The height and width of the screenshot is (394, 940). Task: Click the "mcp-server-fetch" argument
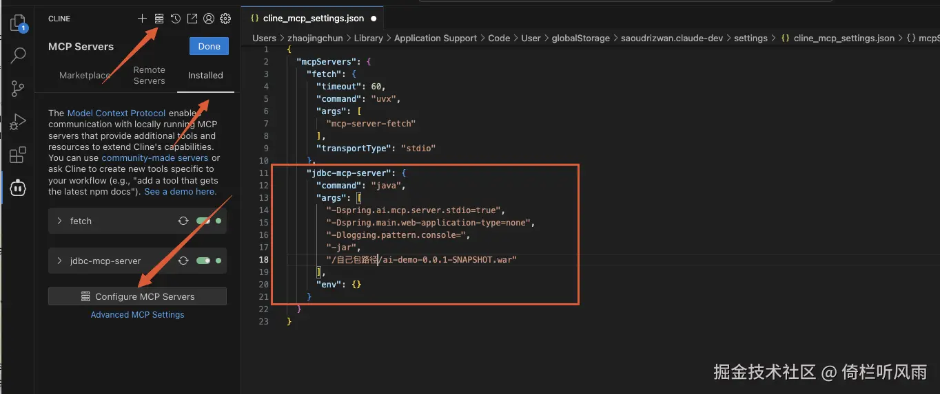point(371,123)
